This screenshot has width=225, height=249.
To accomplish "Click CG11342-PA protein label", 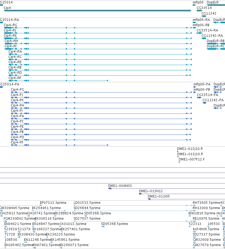I will tap(213, 100).
